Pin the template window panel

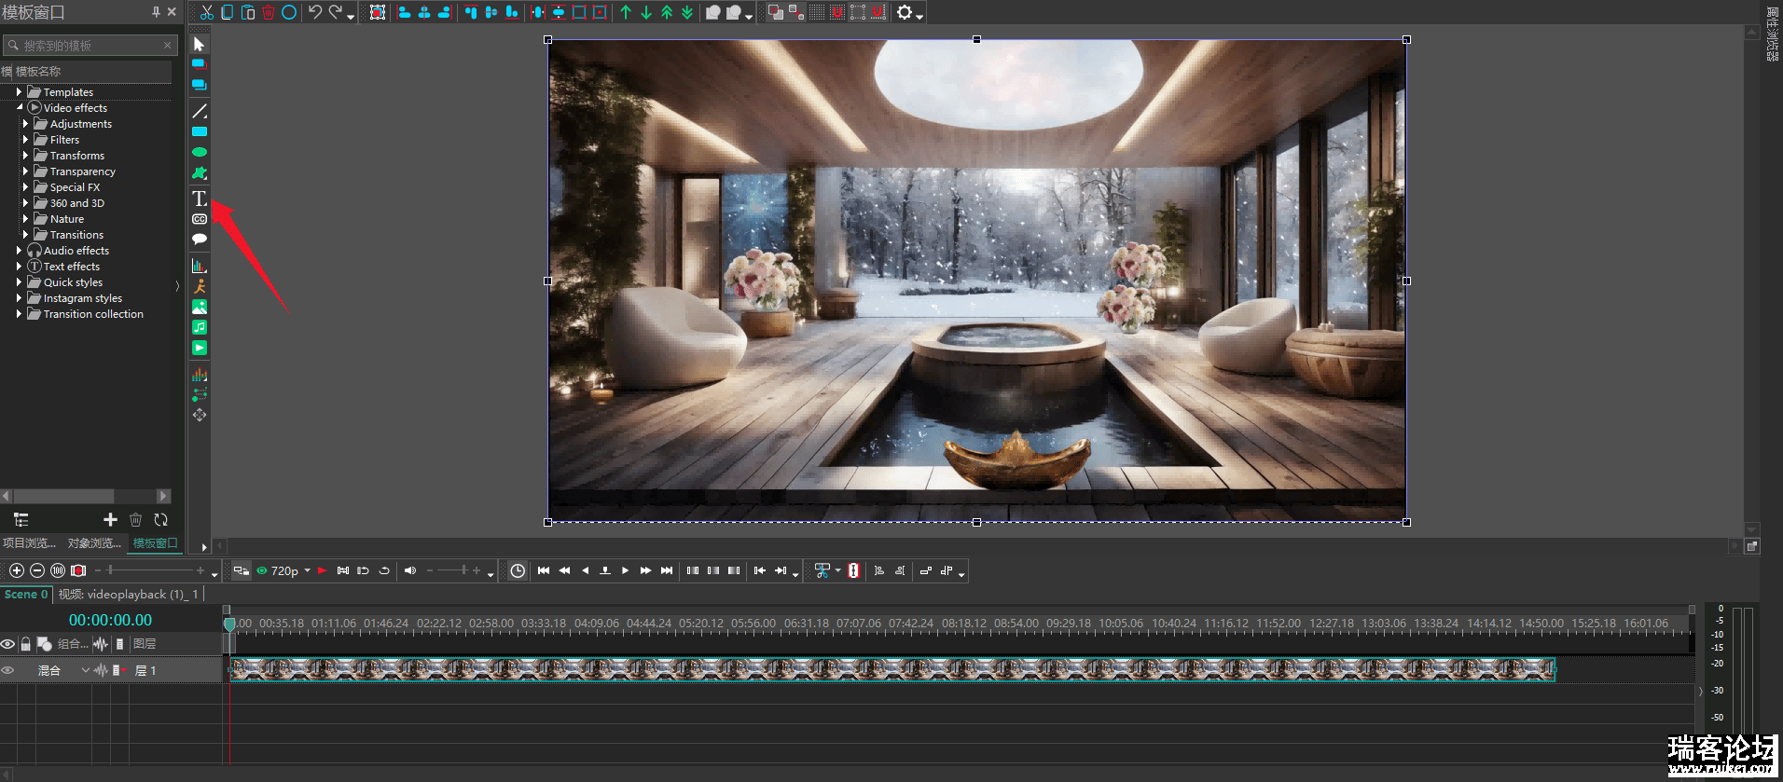[x=156, y=12]
